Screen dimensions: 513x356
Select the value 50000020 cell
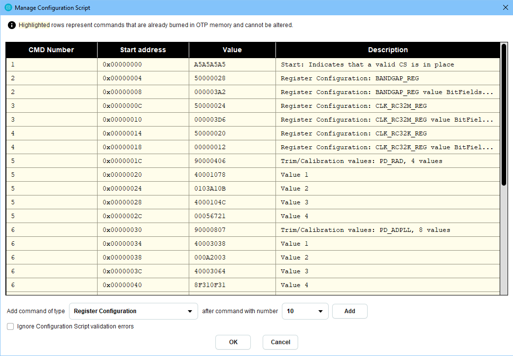coord(232,133)
